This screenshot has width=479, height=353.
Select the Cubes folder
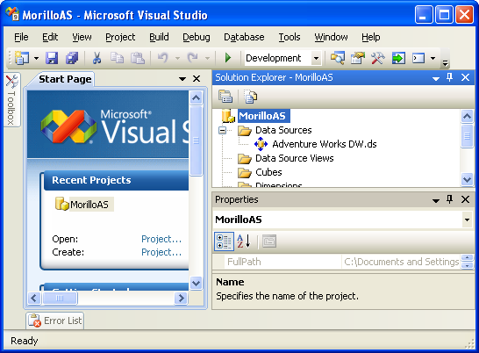point(268,172)
